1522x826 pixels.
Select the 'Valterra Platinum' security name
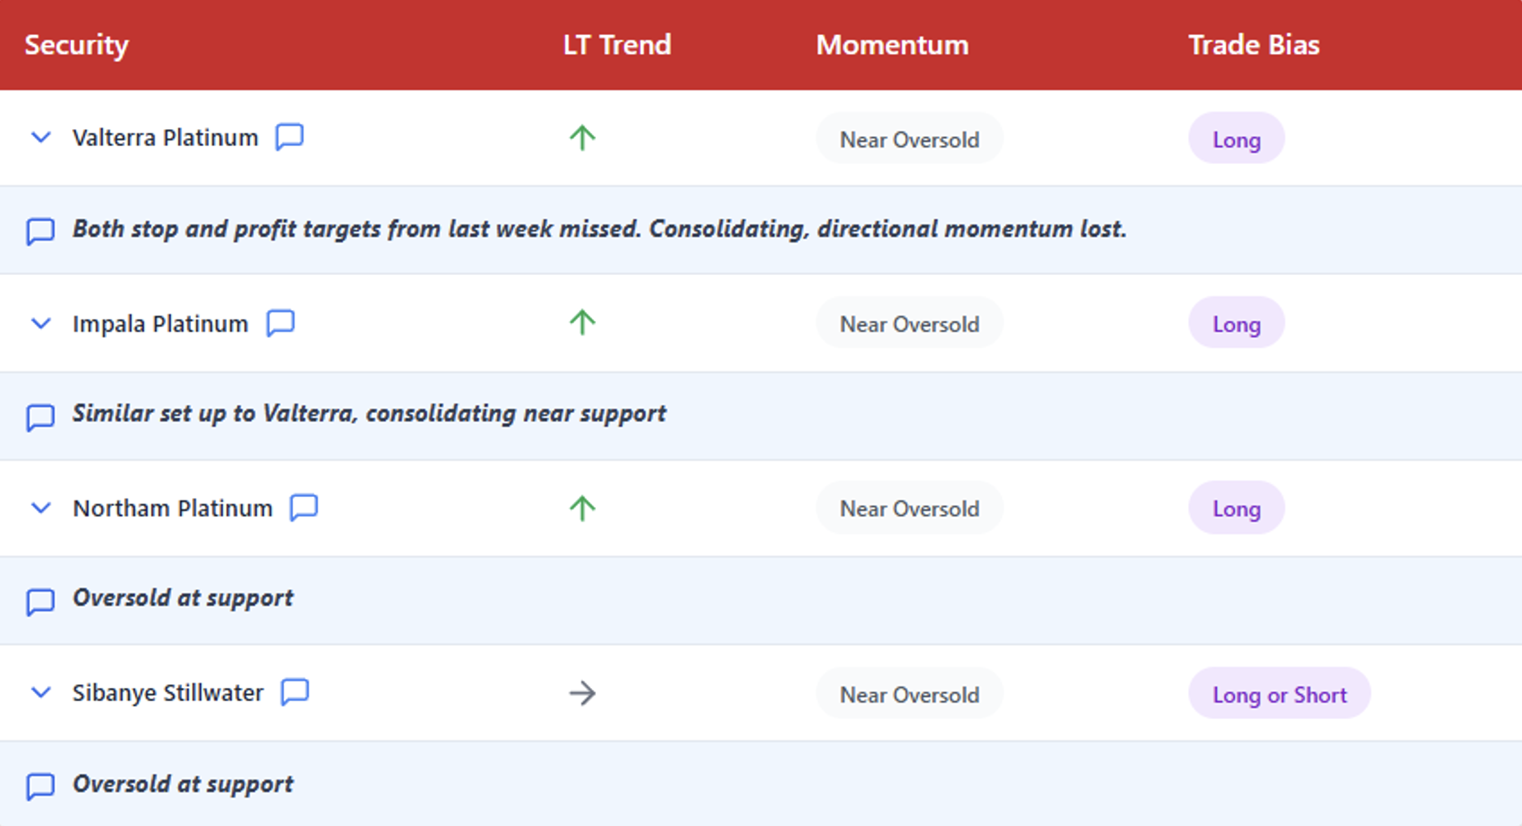click(x=165, y=137)
